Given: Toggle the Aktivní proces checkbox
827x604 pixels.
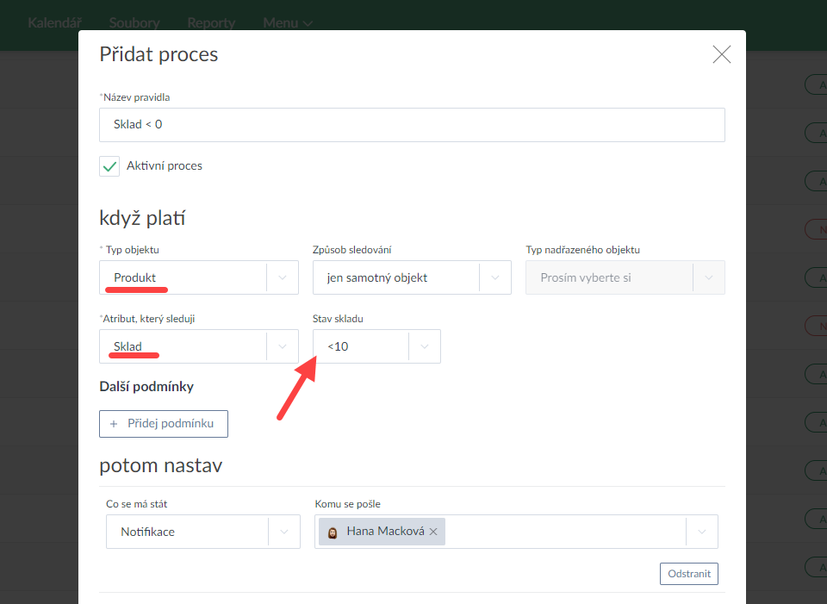Looking at the screenshot, I should click(109, 166).
